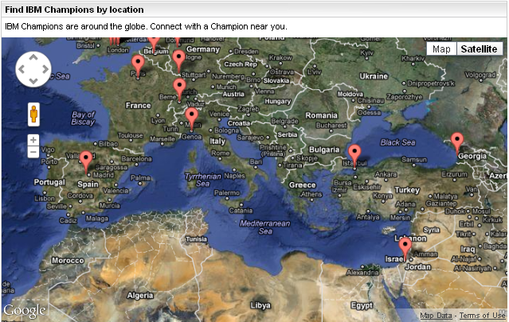509x322 pixels.
Task: Click the marker pin over Milan, Italy
Action: pyautogui.click(x=191, y=117)
